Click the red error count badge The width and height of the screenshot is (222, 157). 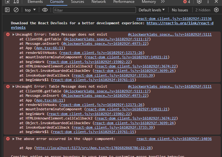click(x=187, y=2)
